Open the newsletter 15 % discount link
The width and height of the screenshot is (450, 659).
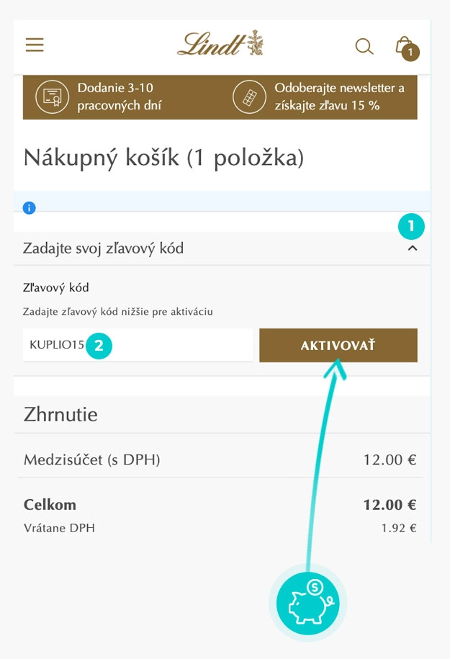pyautogui.click(x=339, y=97)
